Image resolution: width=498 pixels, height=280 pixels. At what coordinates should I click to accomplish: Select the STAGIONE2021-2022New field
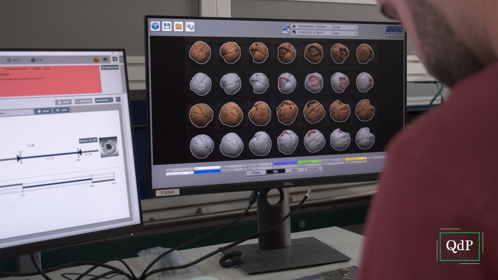click(x=312, y=27)
